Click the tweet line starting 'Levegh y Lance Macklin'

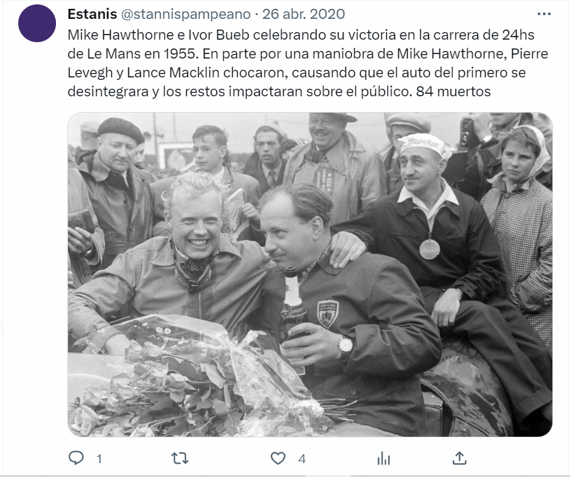click(x=296, y=73)
